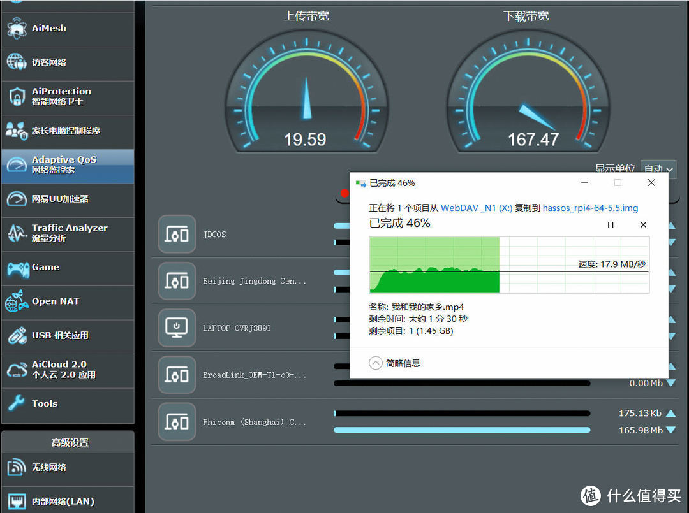Cancel the file copy with the small X

click(643, 224)
